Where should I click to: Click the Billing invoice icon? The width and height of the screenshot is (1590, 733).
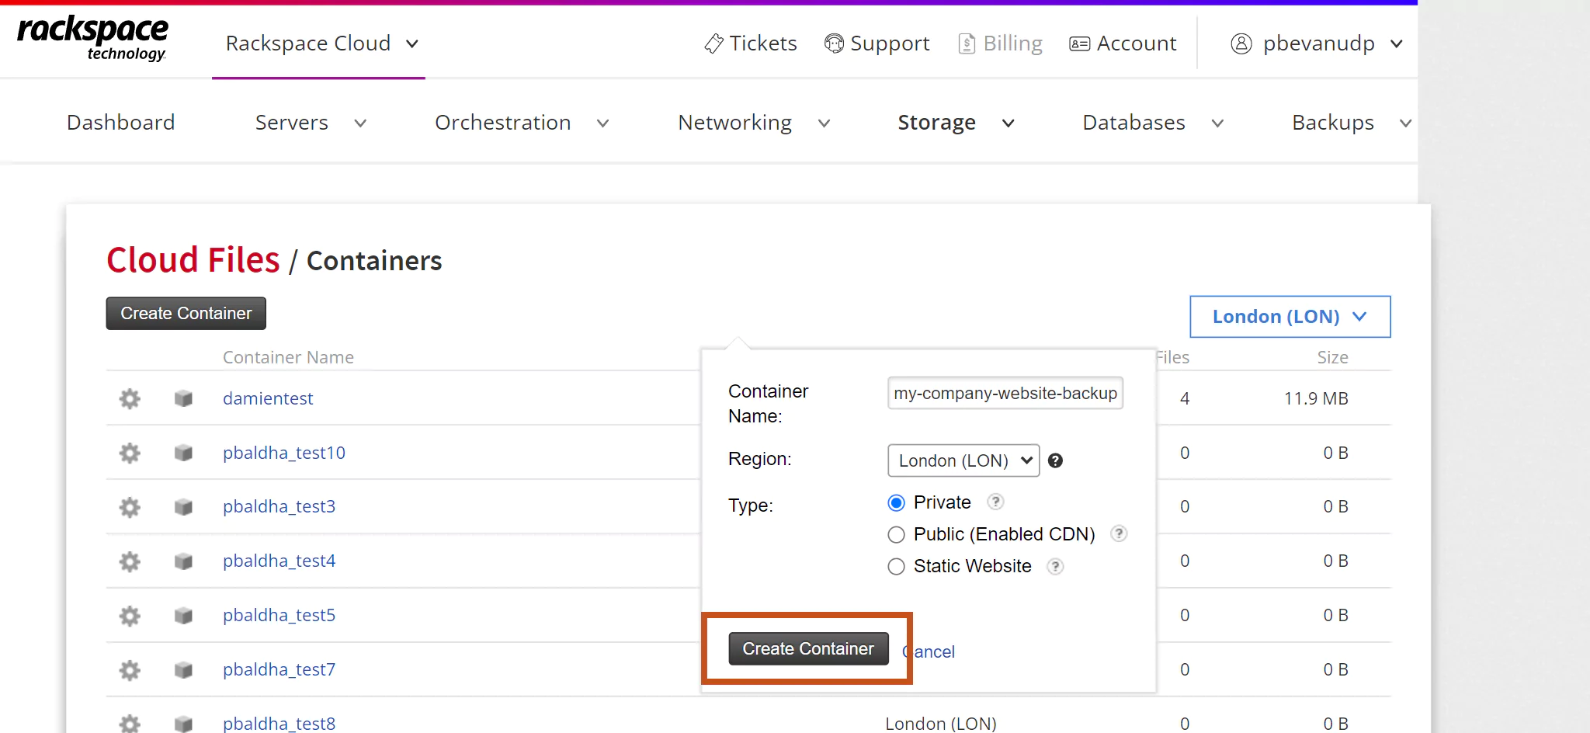click(967, 43)
